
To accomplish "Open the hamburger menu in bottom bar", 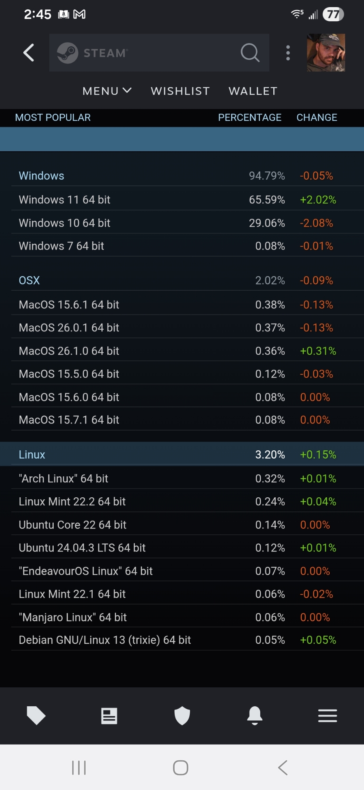I will (327, 715).
